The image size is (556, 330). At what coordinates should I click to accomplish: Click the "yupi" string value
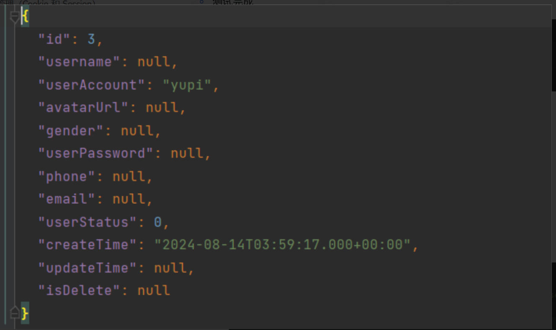coord(187,85)
